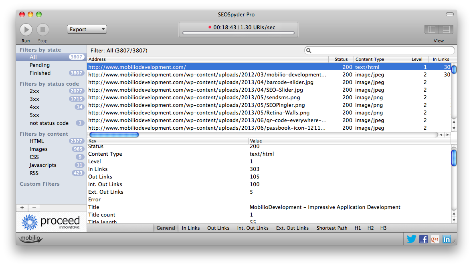This screenshot has width=473, height=267.
Task: Select the SEOPingler.png URL row
Action: (x=269, y=105)
